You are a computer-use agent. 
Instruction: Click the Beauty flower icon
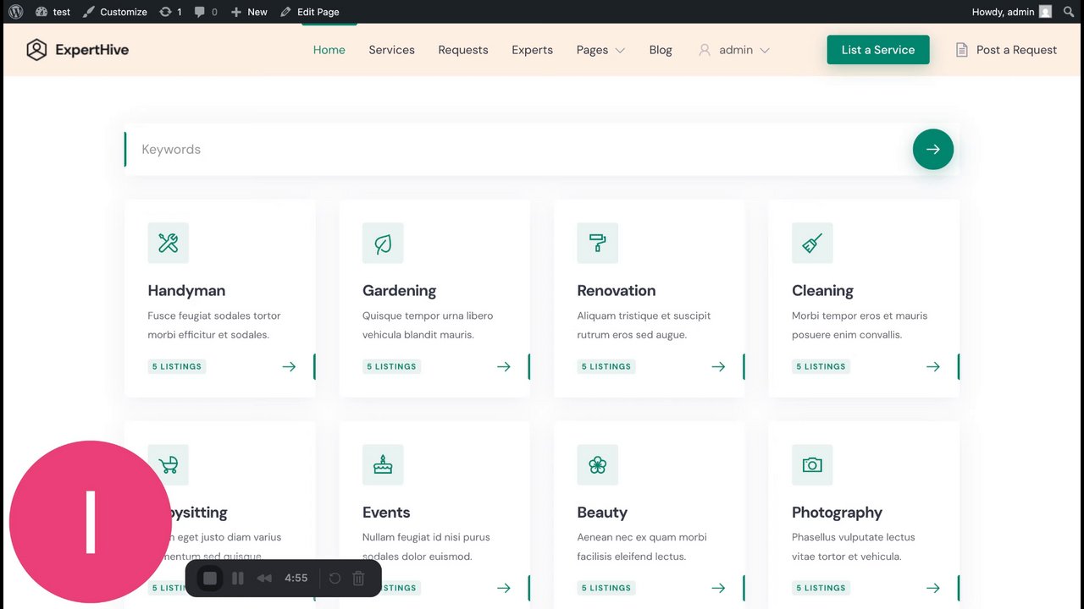click(598, 464)
